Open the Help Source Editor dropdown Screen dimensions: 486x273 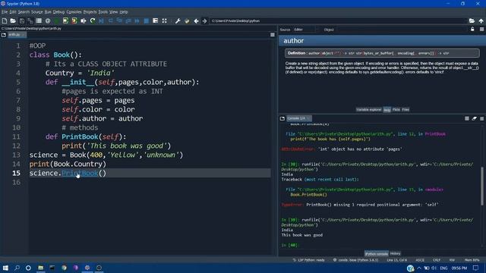(x=304, y=30)
